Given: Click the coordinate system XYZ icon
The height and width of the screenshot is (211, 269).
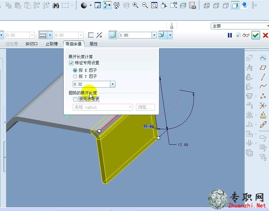Looking at the screenshot, I should (x=263, y=105).
